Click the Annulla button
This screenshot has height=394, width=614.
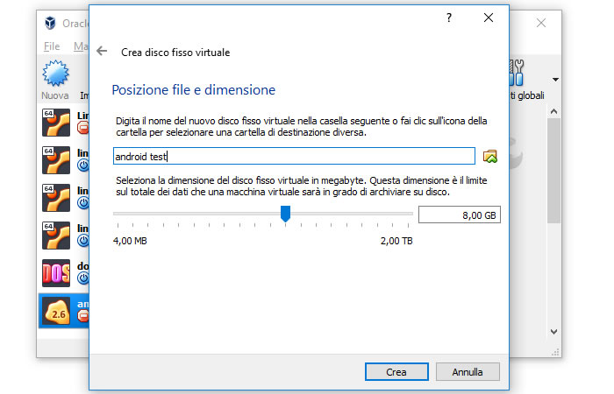pyautogui.click(x=468, y=372)
